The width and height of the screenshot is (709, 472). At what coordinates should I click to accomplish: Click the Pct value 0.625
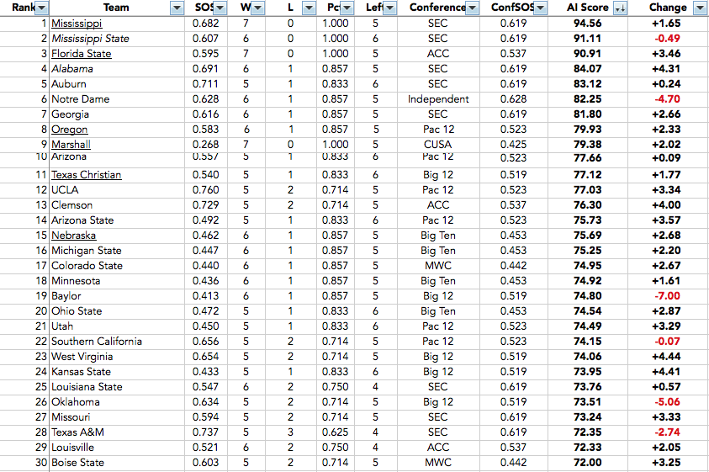click(x=335, y=432)
